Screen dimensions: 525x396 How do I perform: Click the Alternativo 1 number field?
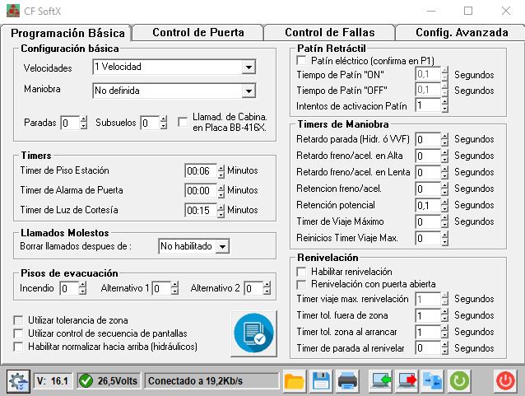coord(161,288)
